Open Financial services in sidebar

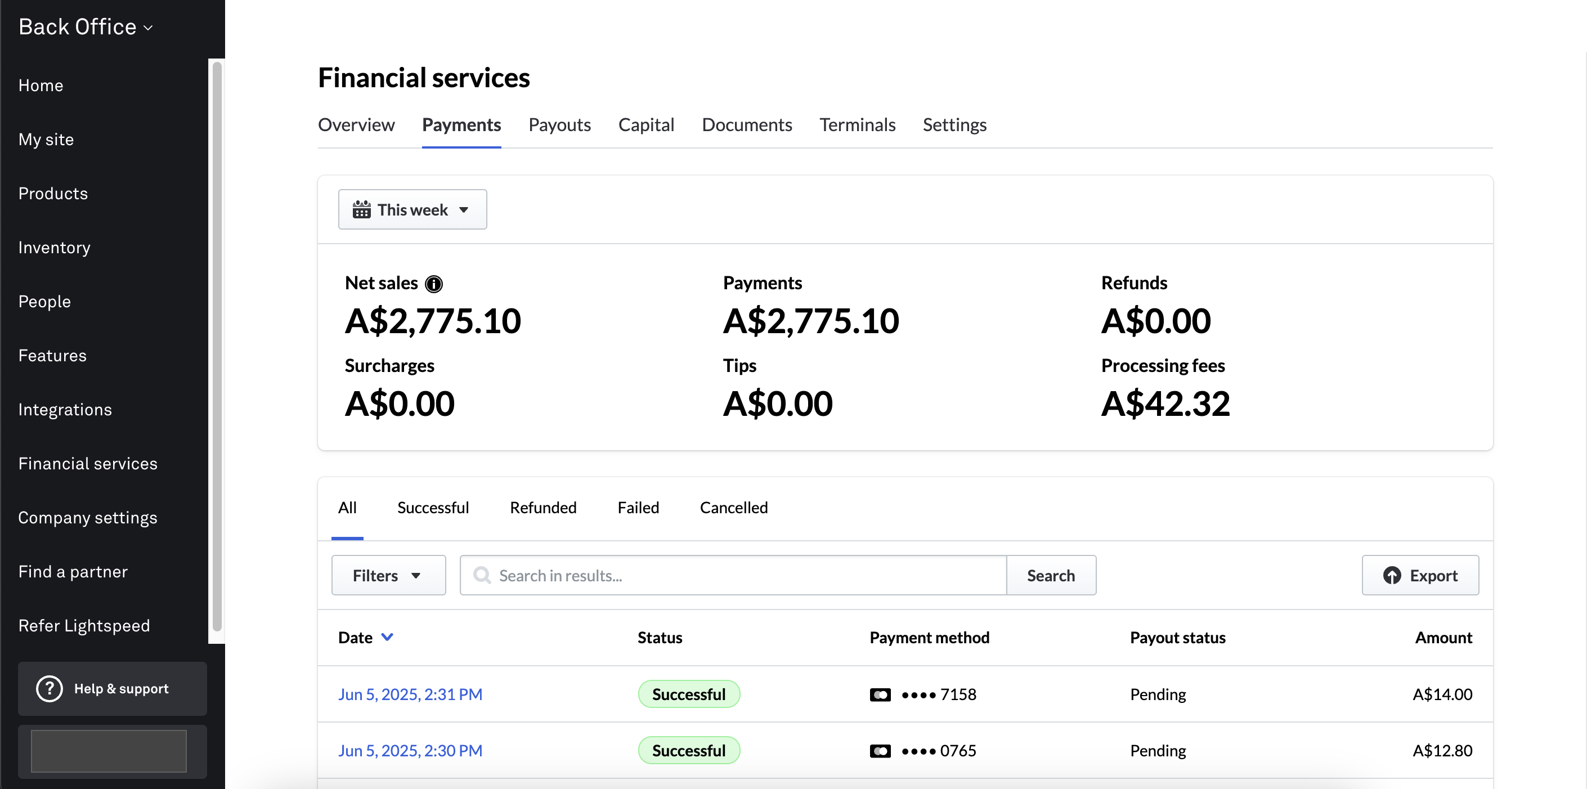pyautogui.click(x=88, y=464)
